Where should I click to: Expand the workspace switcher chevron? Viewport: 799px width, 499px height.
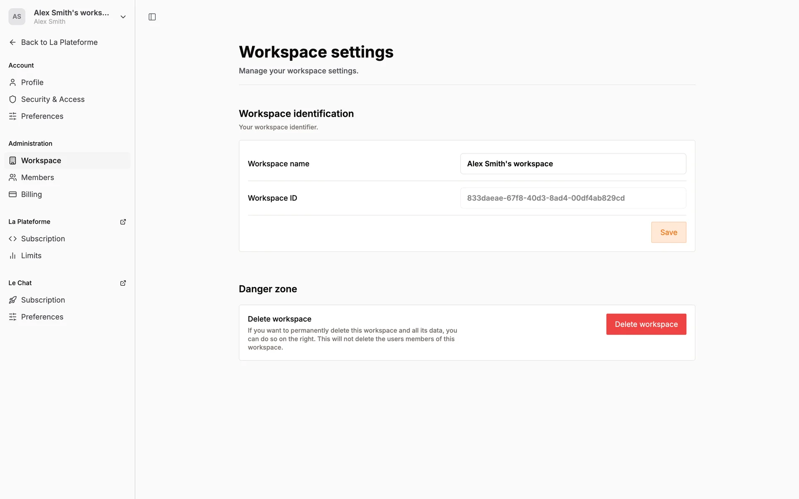(x=123, y=17)
